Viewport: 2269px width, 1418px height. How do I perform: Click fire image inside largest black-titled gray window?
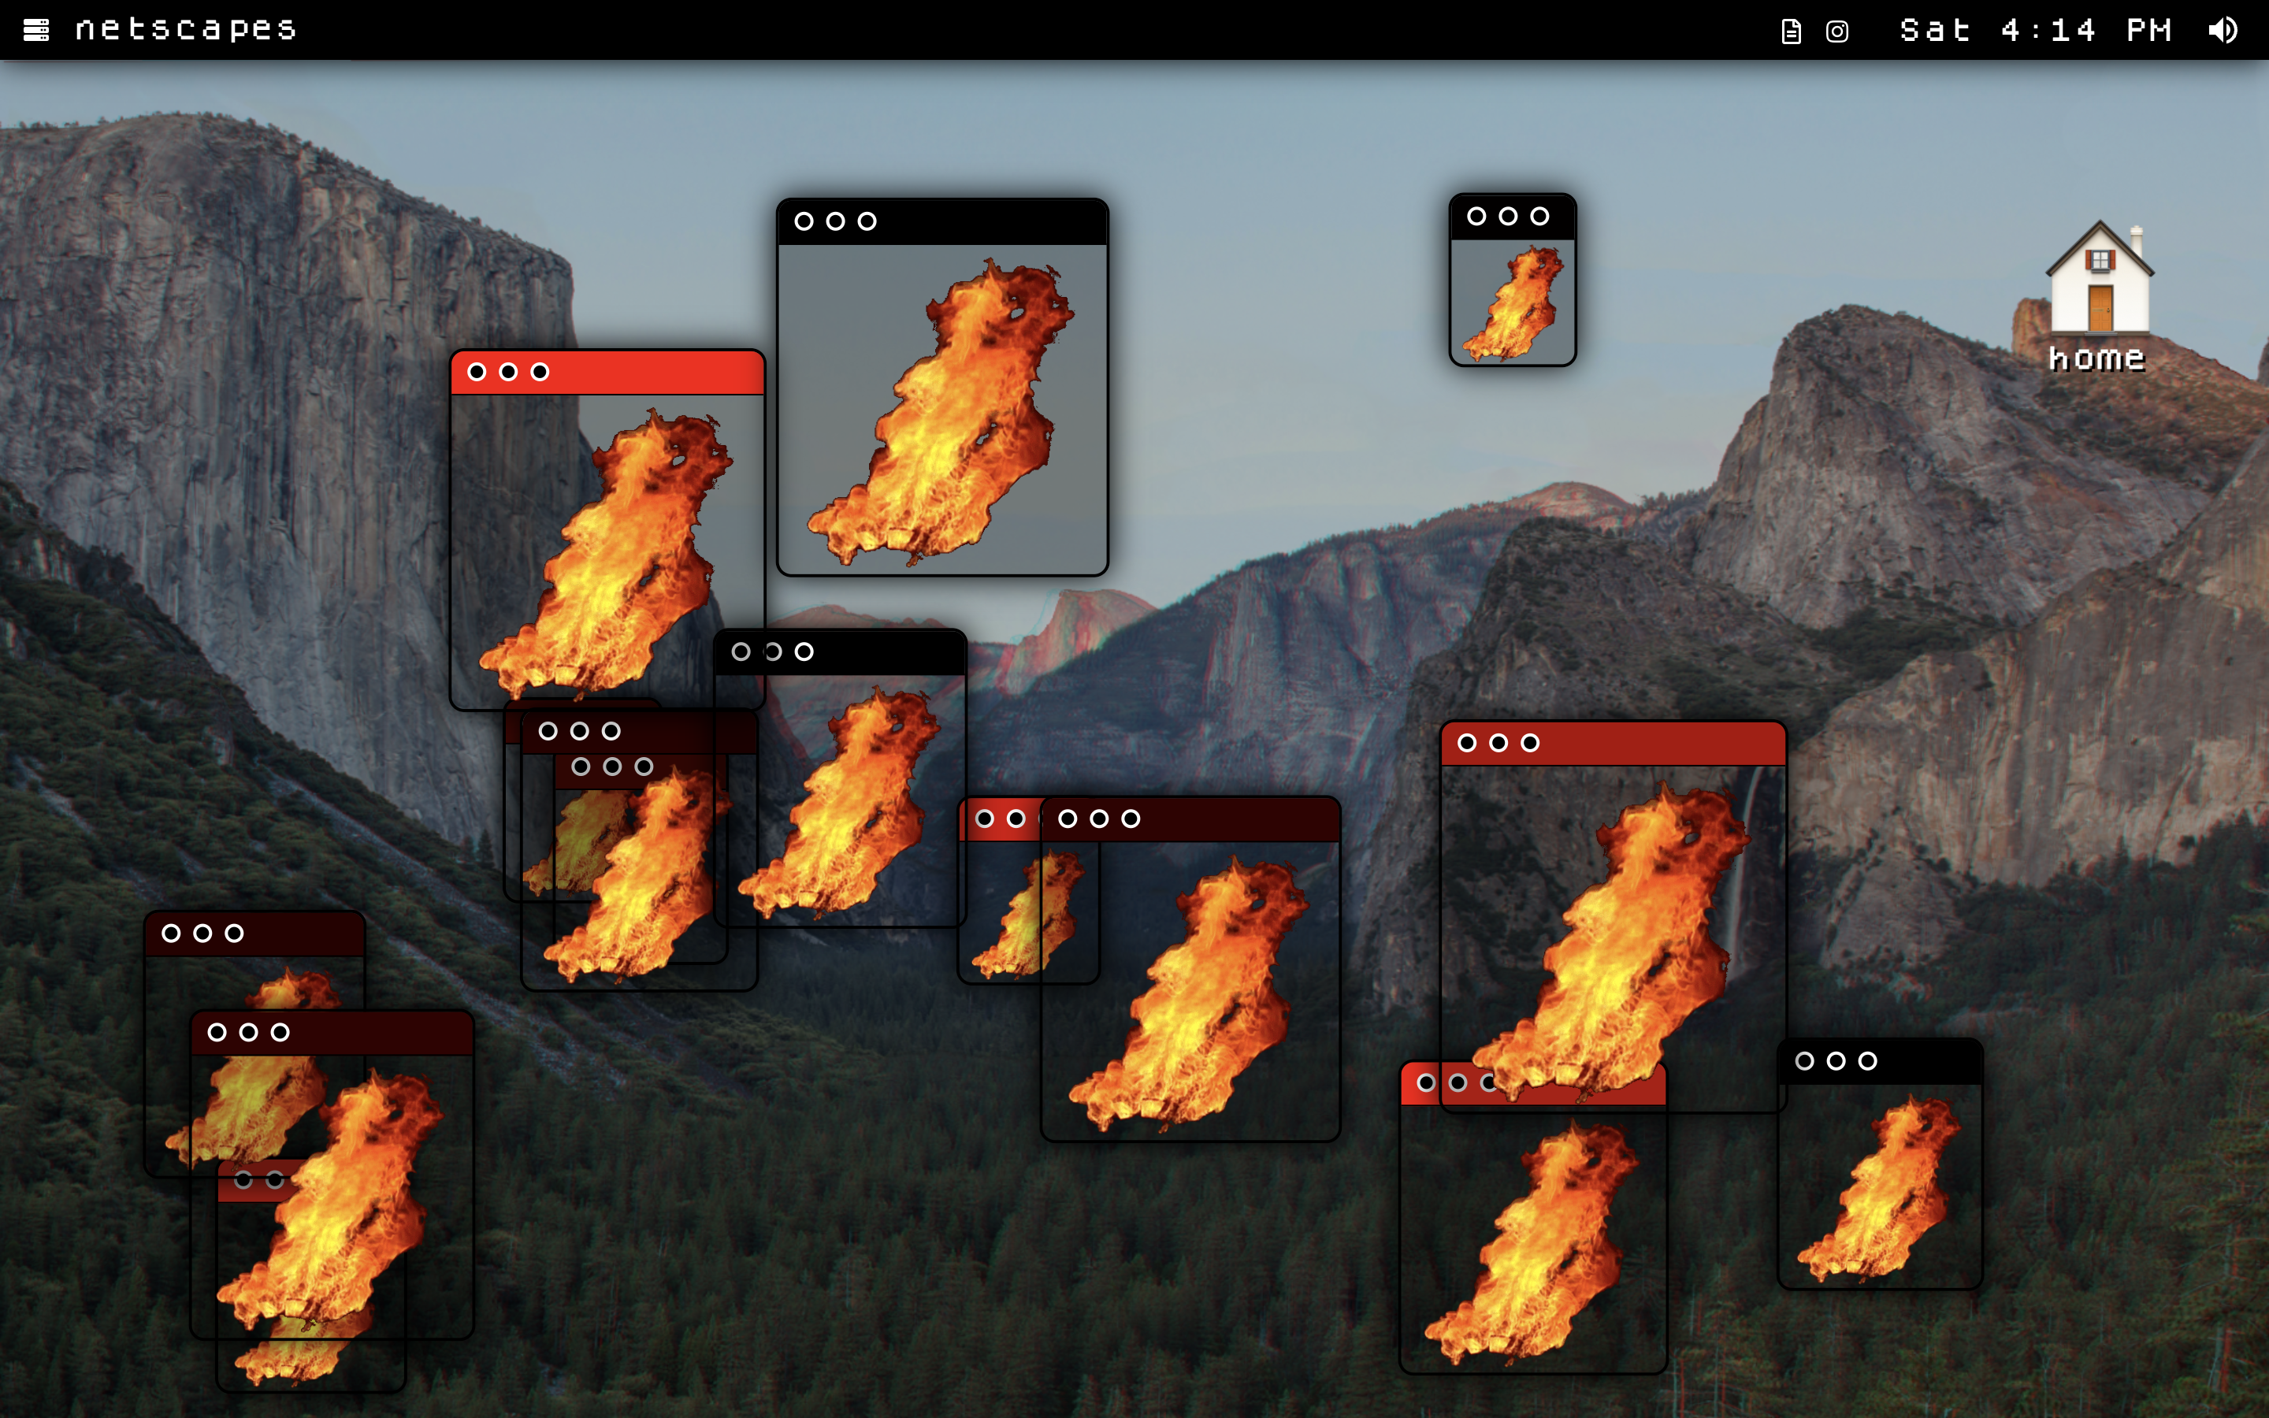941,413
